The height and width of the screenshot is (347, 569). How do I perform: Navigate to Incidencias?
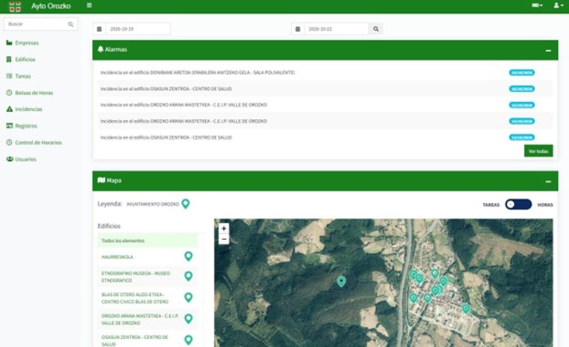pyautogui.click(x=24, y=109)
